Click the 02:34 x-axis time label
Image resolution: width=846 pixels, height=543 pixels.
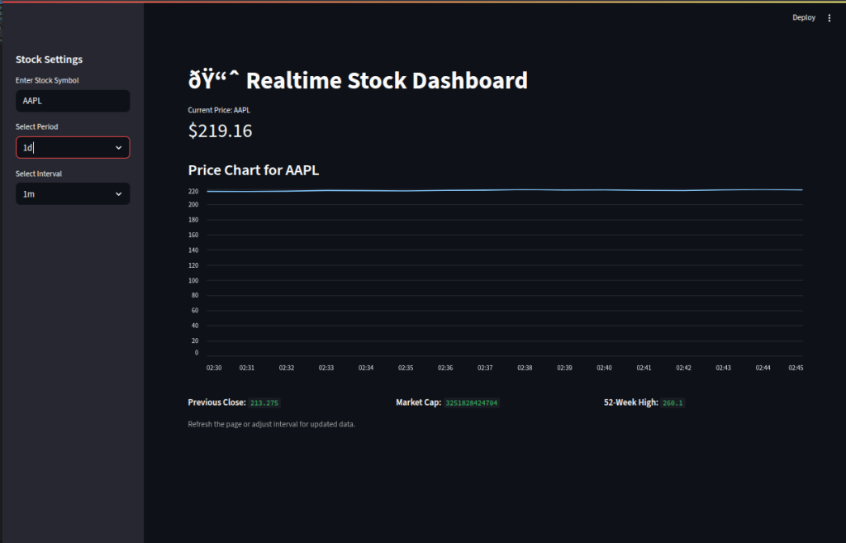(366, 368)
